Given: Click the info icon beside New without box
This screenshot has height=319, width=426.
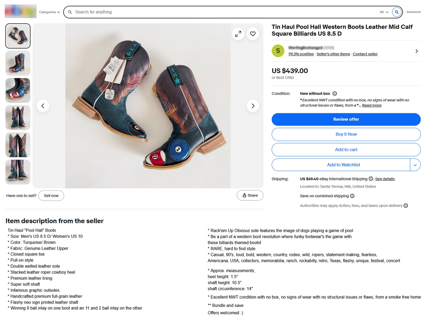Looking at the screenshot, I should coord(334,94).
